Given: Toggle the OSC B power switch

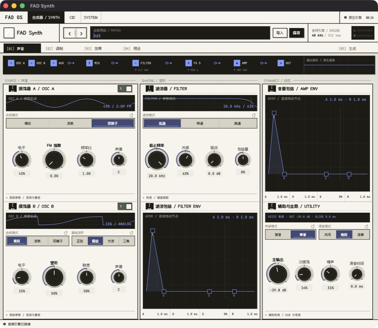Looking at the screenshot, I should click(125, 206).
